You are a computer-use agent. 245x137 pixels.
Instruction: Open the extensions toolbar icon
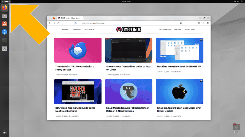tap(203, 23)
